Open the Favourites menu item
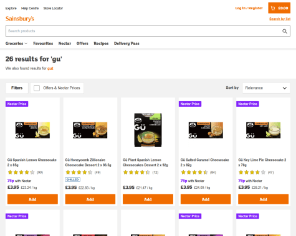The image size is (296, 236). coord(43,43)
